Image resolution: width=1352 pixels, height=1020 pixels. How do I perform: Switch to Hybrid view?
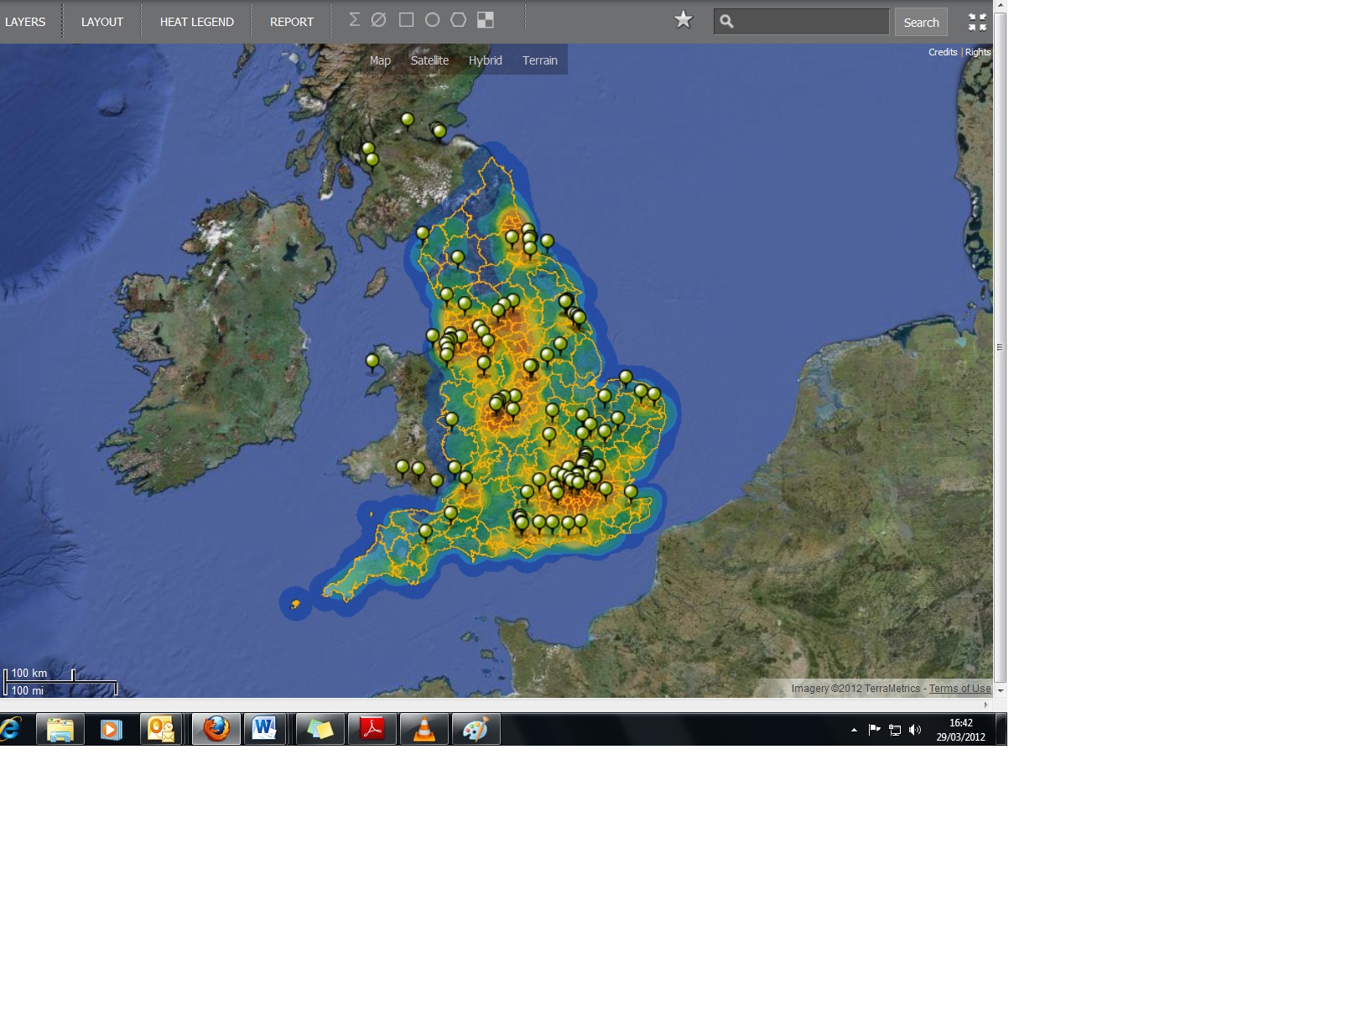(x=485, y=60)
